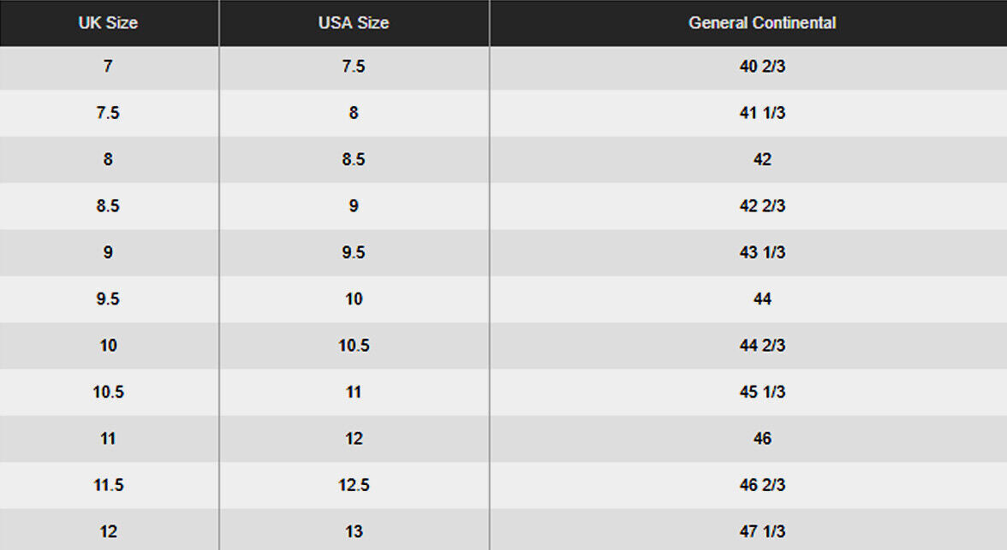Screen dimensions: 1007x550
Task: Click continental size 42 2/3 cell
Action: [762, 206]
